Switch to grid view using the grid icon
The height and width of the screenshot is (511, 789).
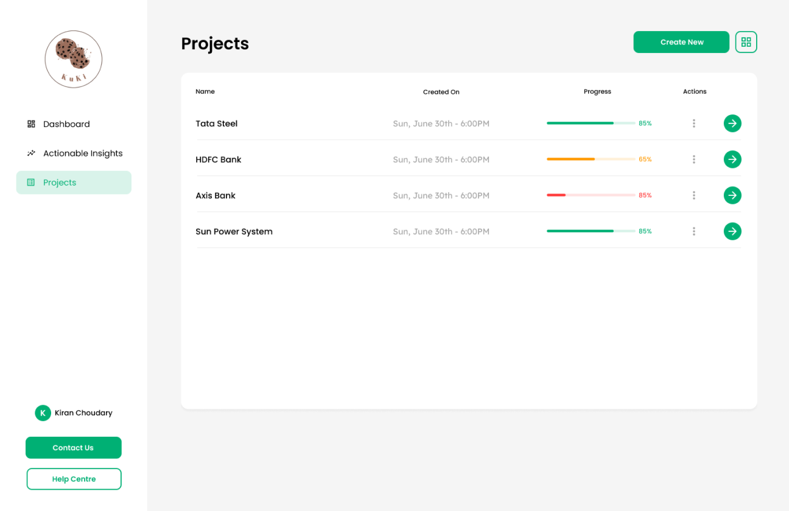click(x=746, y=42)
